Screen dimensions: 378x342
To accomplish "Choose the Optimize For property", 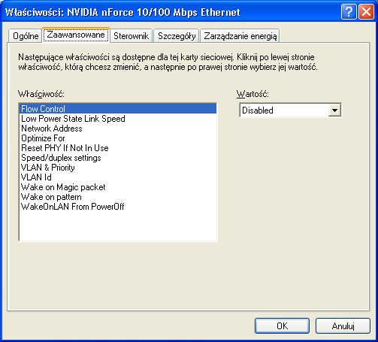I will click(x=118, y=138).
